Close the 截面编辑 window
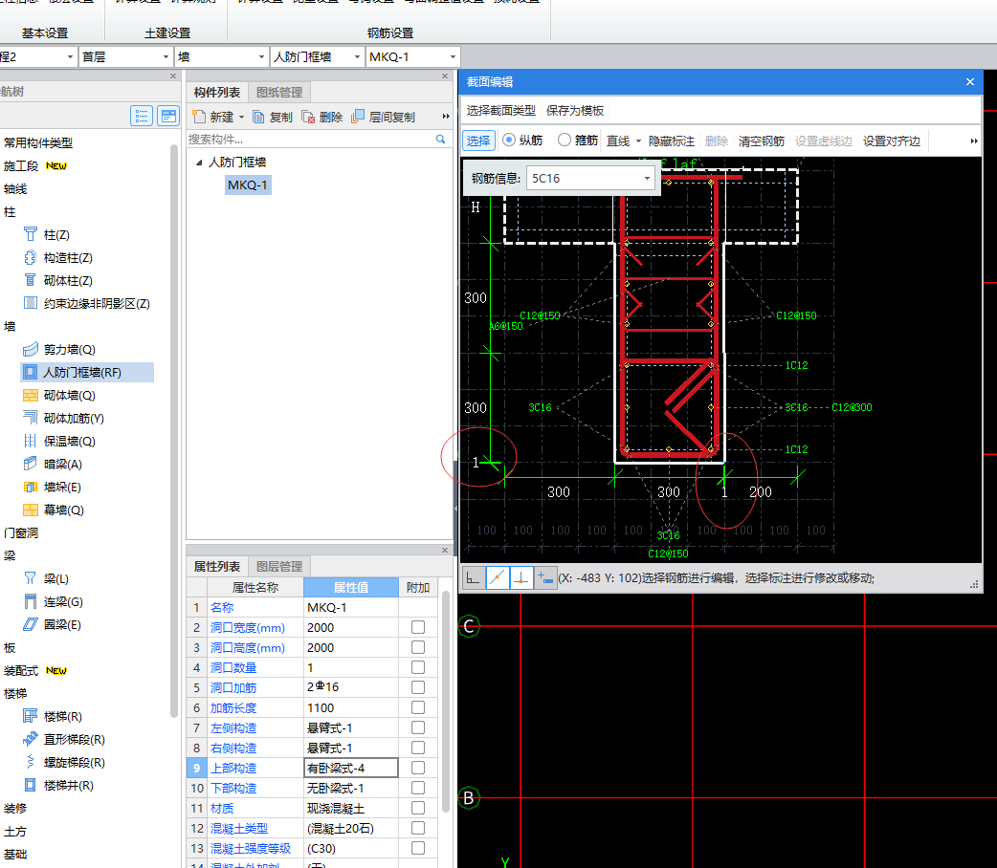997x868 pixels. click(x=969, y=81)
